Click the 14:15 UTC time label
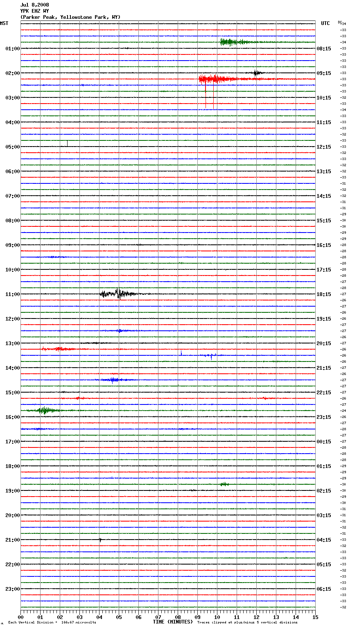This screenshot has height=628, width=348. [324, 196]
